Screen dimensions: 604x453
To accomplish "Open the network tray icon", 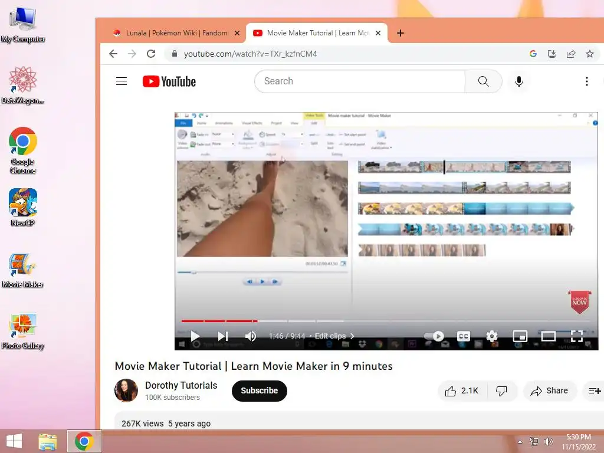I will [534, 441].
